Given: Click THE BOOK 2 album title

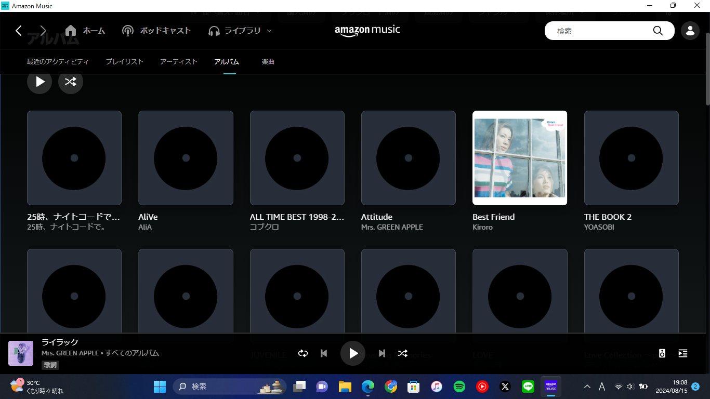Looking at the screenshot, I should (x=608, y=217).
